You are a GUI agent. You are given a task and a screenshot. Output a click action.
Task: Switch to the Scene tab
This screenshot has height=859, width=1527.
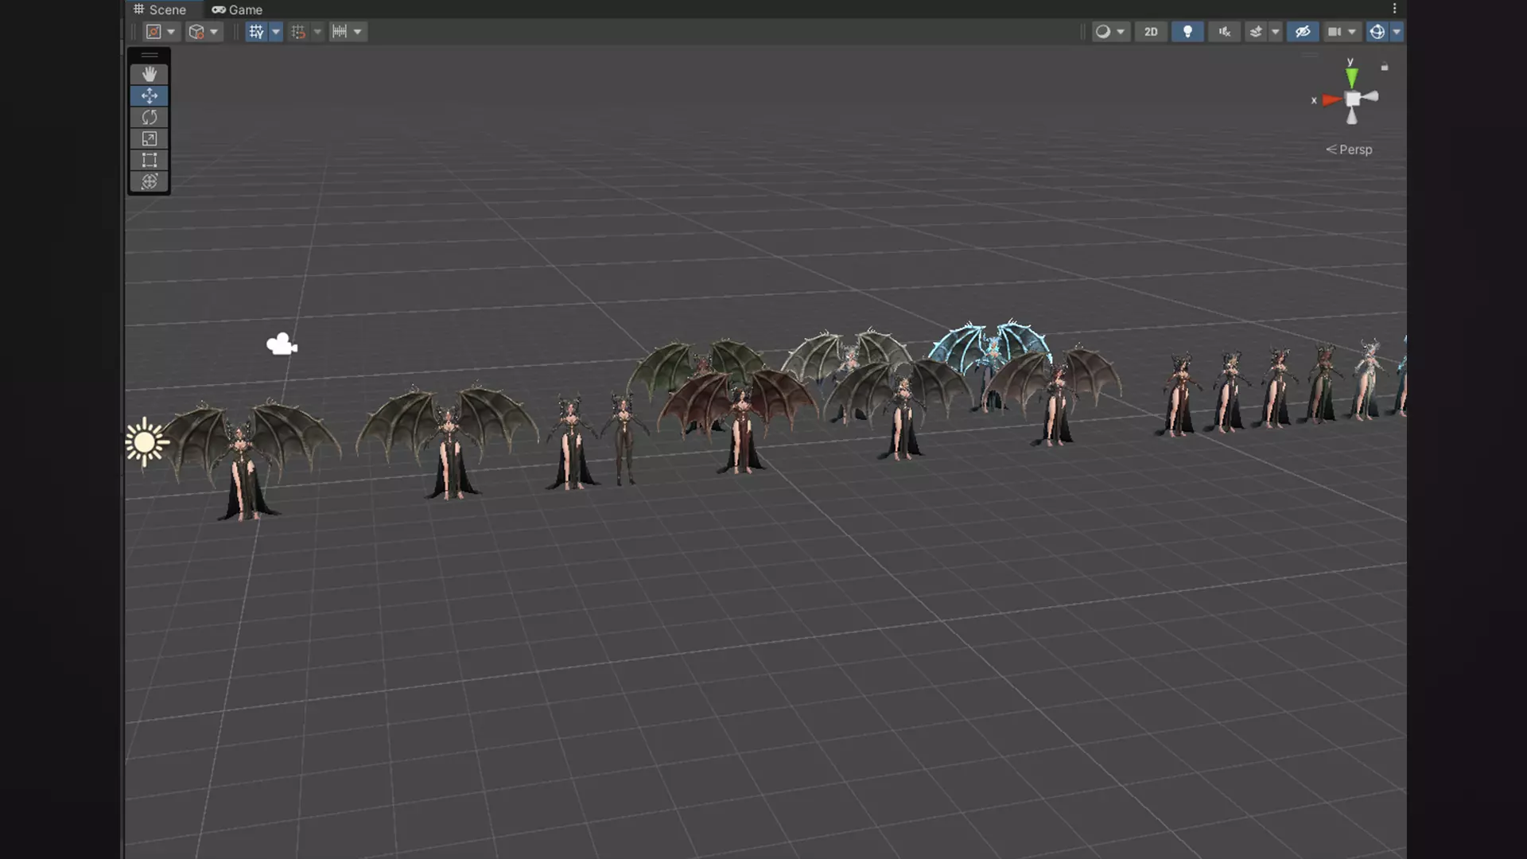click(x=160, y=10)
